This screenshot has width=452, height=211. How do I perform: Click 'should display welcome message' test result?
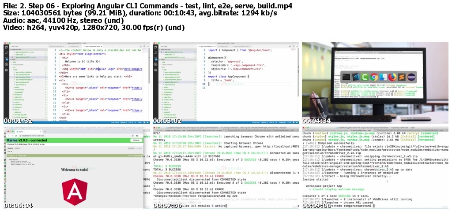pos(336,189)
